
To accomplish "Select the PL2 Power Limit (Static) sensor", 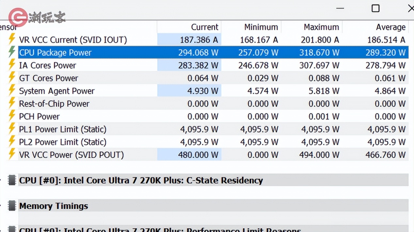I will 62,142.
